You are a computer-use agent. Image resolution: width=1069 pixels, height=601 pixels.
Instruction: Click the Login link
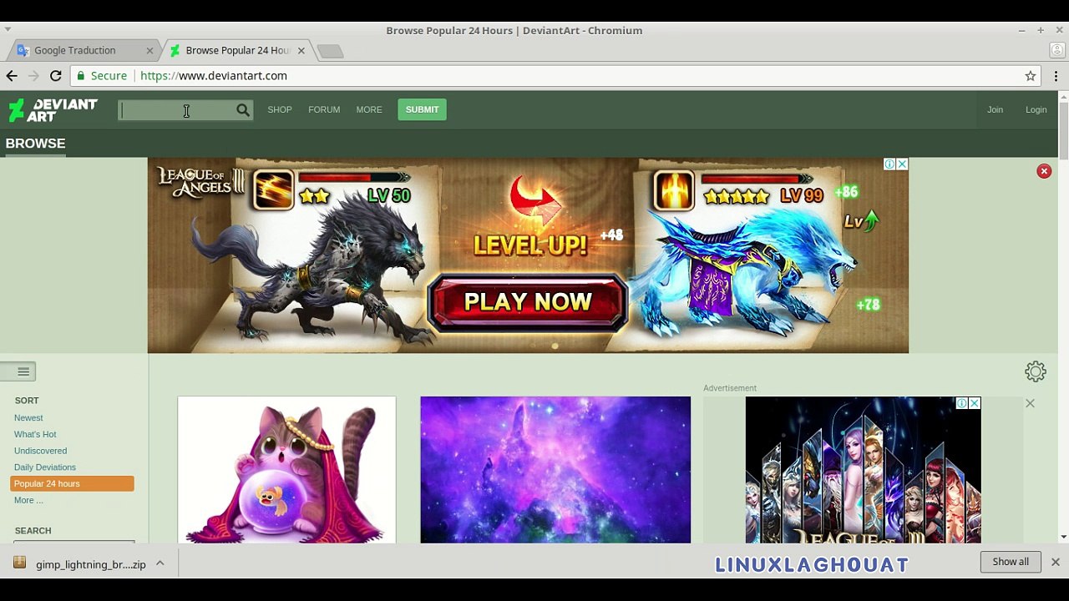(x=1036, y=110)
